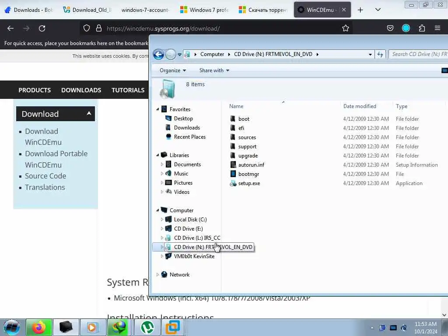The height and width of the screenshot is (336, 448).
Task: Switch to the windows-7-account tab
Action: [x=145, y=10]
